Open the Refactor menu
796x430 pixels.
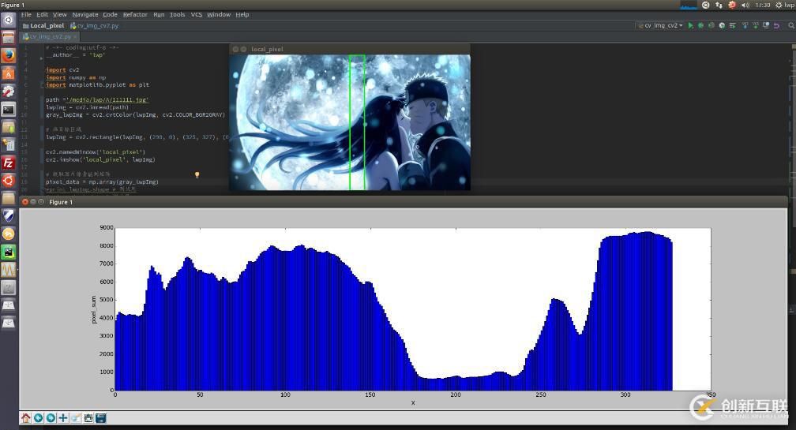tap(135, 15)
